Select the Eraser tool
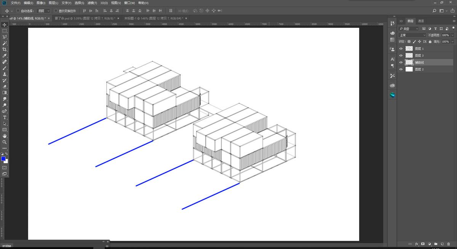Viewport: 457px width, 249px height. point(5,86)
